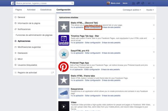Go to Timeline Page Tab application
The width and height of the screenshot is (168, 111).
point(77,42)
